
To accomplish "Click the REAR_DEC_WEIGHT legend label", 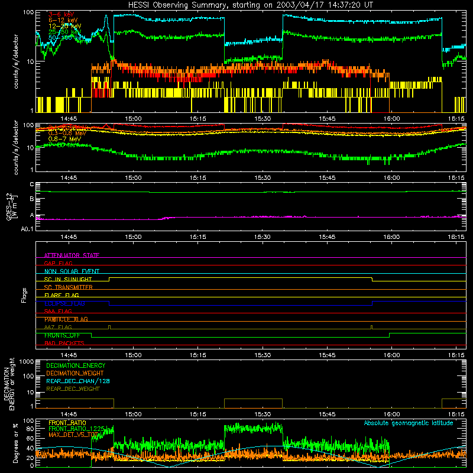I will [73, 389].
